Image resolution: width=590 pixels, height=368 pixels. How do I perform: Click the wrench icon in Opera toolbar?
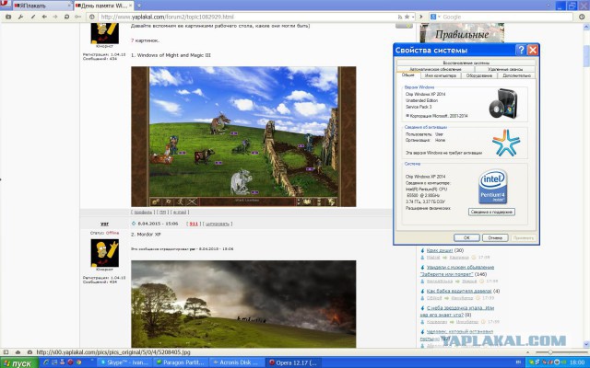(20, 17)
